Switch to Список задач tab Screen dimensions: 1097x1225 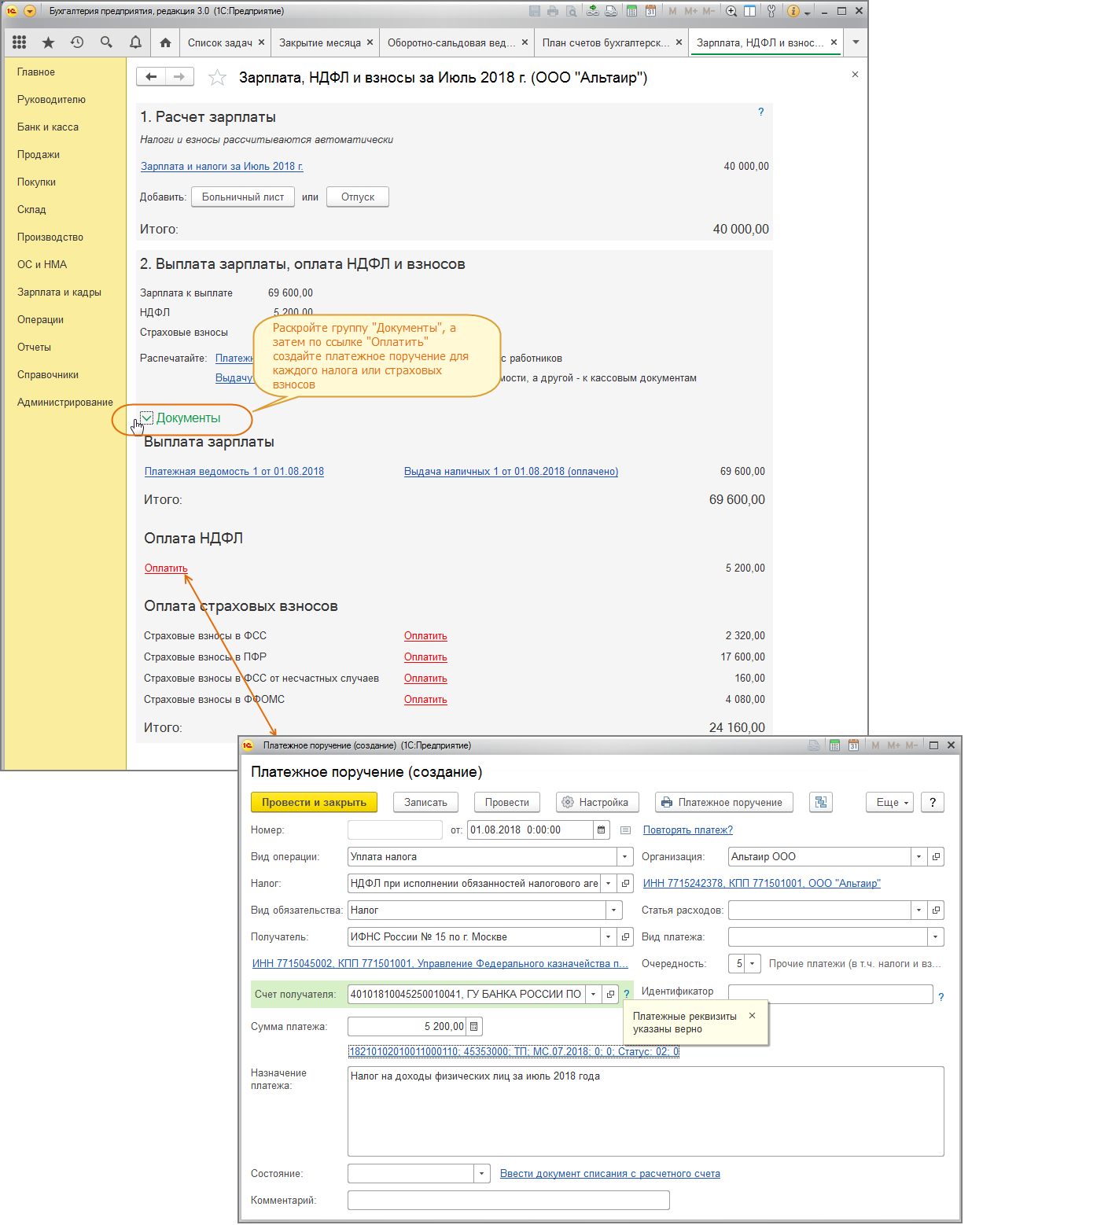[219, 42]
